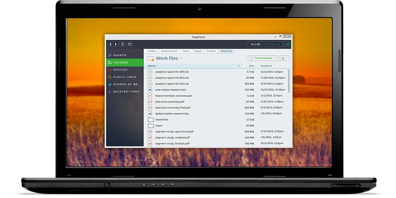Go back with the left arrow button

[110, 44]
